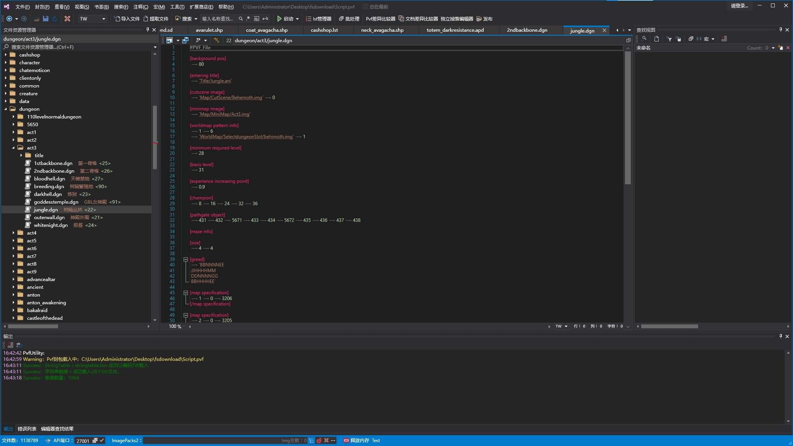Pin the file explorer panel
793x446 pixels.
(148, 30)
